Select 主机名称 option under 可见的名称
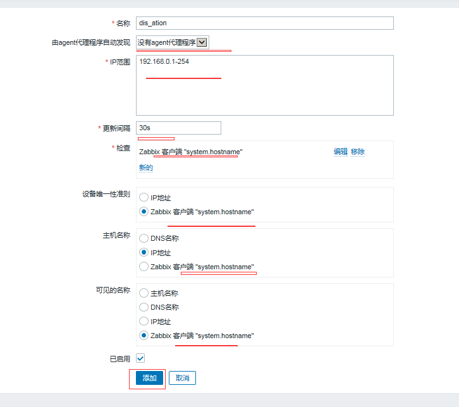This screenshot has height=407, width=459. (144, 293)
